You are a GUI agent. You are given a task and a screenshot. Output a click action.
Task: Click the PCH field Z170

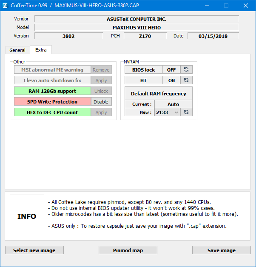[145, 36]
